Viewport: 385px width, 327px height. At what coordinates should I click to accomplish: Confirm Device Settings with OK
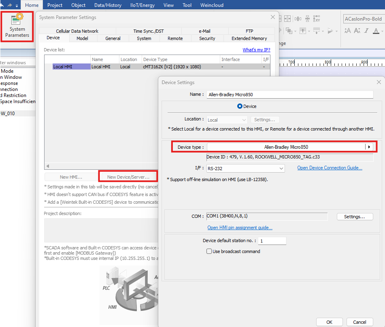(329, 322)
